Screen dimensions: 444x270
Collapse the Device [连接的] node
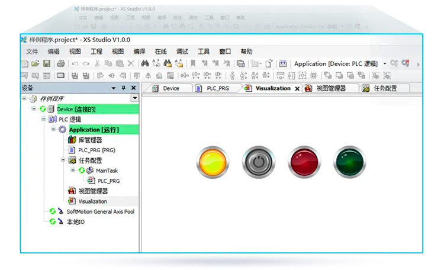click(34, 108)
